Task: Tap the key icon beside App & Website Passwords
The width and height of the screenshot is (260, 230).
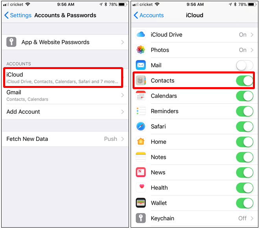Action: tap(11, 42)
